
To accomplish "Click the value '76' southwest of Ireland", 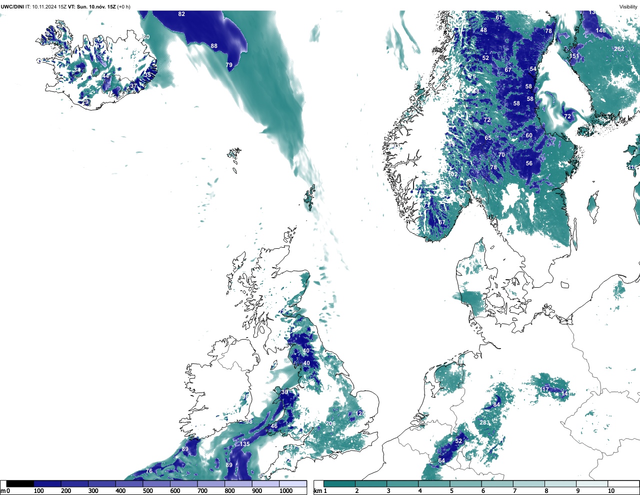I will coord(149,471).
